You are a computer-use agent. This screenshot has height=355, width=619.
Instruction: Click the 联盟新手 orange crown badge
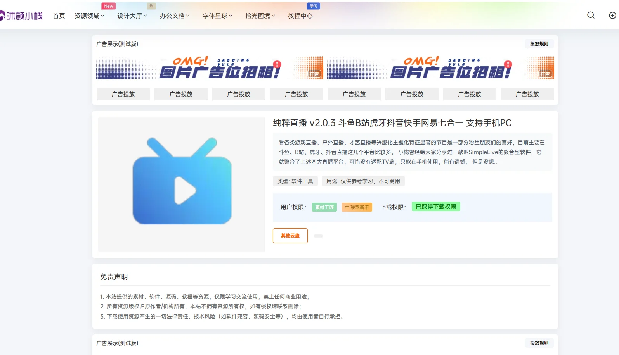(x=357, y=207)
